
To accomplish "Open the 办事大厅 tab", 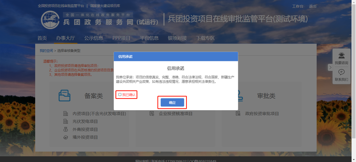I will 65,38.
